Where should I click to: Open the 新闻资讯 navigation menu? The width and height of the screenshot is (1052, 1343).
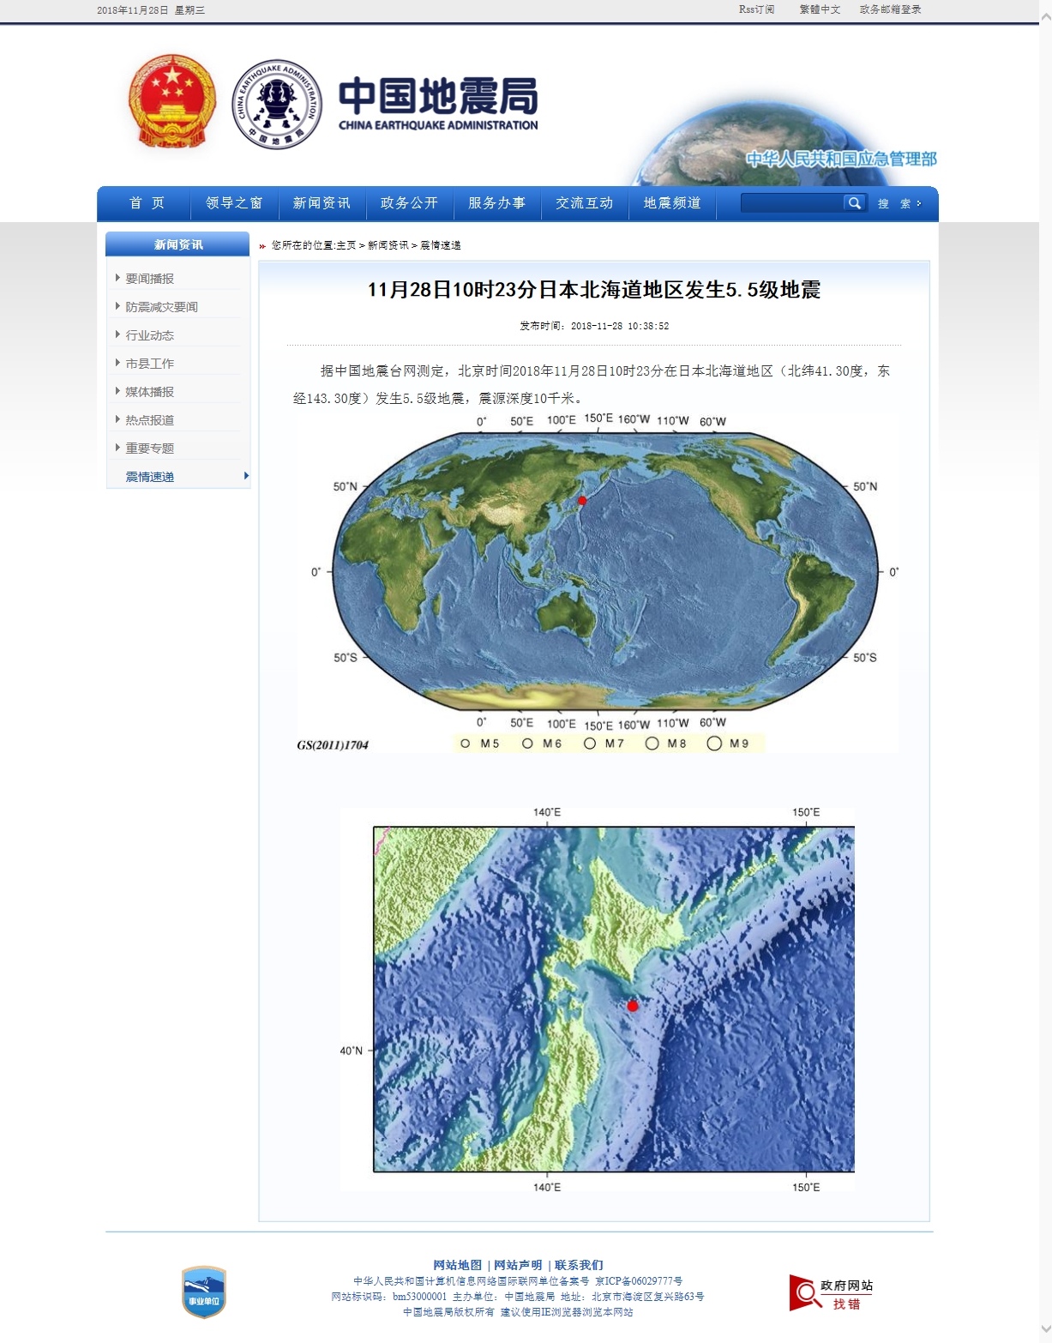(322, 203)
